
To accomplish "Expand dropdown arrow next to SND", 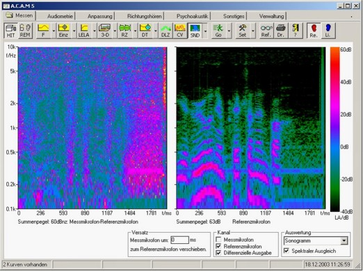I will 205,31.
